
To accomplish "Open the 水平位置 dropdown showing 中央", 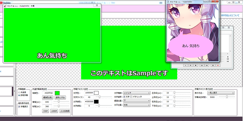I will (137, 105).
